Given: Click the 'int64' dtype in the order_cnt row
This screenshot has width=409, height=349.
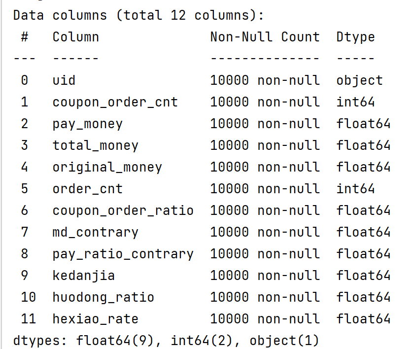Looking at the screenshot, I should click(355, 189).
